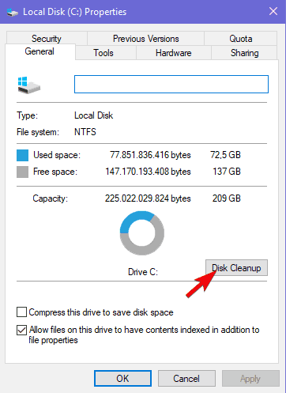
Task: Click the blue Used space color square
Action: tap(22, 155)
